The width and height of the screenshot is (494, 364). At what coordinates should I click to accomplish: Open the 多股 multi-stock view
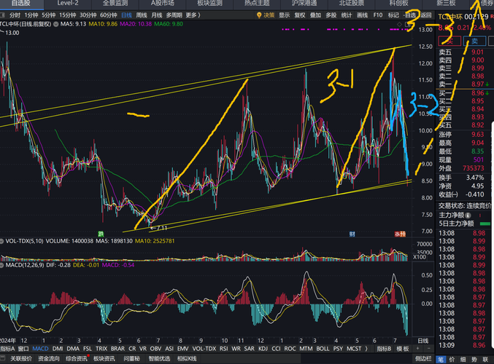coord(331,15)
